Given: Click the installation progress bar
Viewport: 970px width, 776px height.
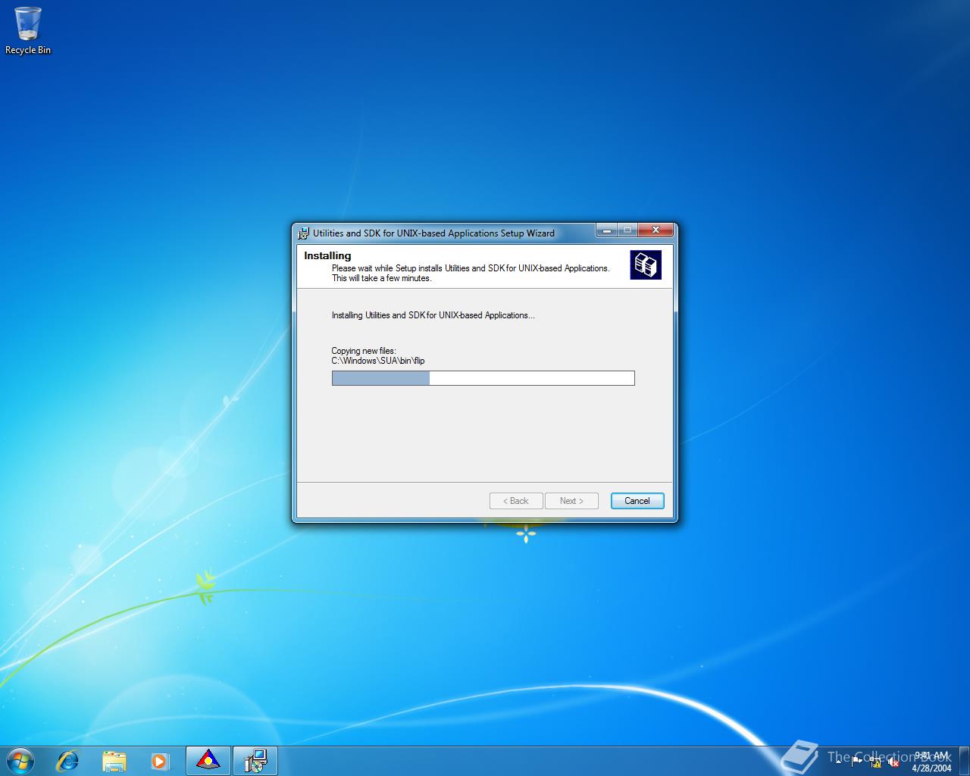Looking at the screenshot, I should [x=483, y=378].
